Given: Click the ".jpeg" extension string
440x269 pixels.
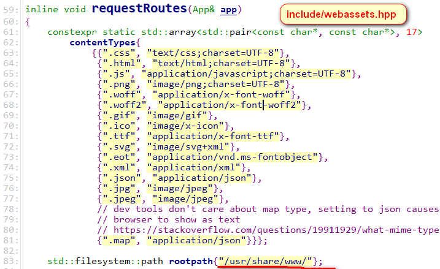Looking at the screenshot, I should pyautogui.click(x=122, y=199).
